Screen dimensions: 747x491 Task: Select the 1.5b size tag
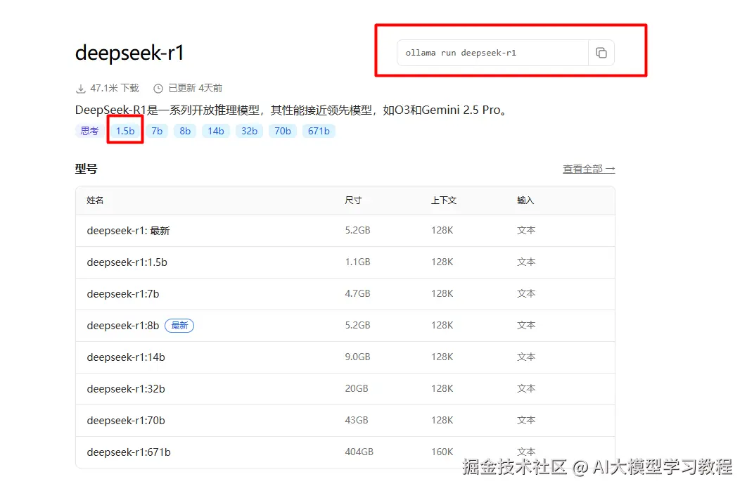(x=125, y=131)
